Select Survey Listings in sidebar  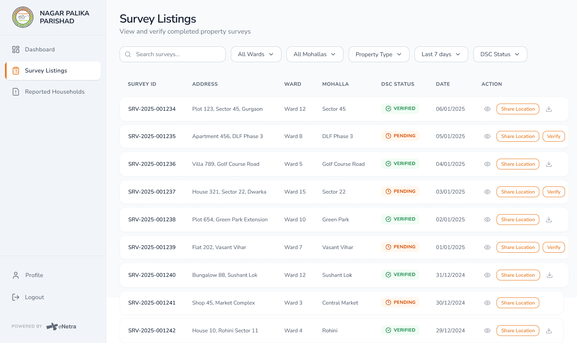pos(53,70)
